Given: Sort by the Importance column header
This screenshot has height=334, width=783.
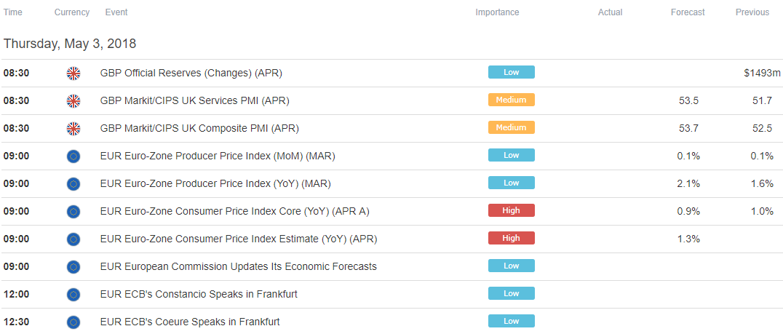Looking at the screenshot, I should tap(497, 12).
